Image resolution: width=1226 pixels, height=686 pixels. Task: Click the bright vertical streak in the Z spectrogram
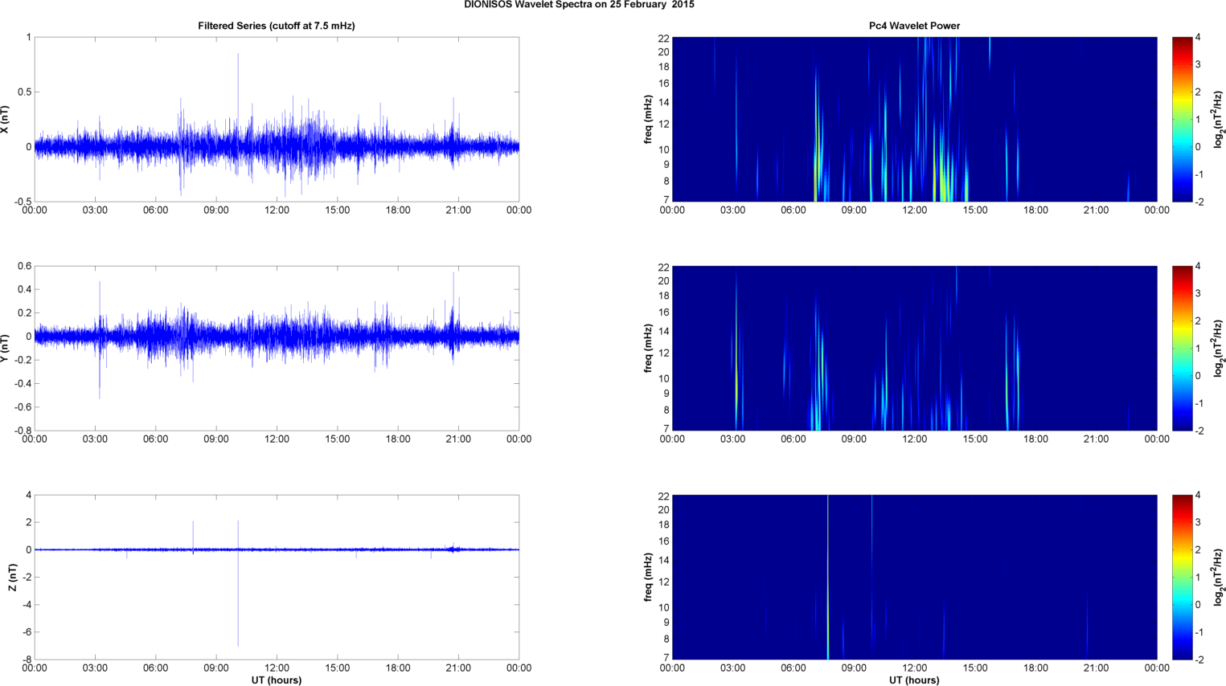click(x=828, y=577)
